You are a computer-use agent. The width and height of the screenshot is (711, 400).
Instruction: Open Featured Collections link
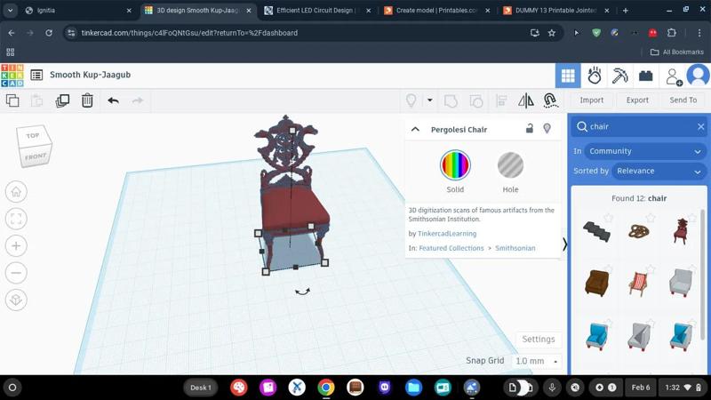pos(451,248)
